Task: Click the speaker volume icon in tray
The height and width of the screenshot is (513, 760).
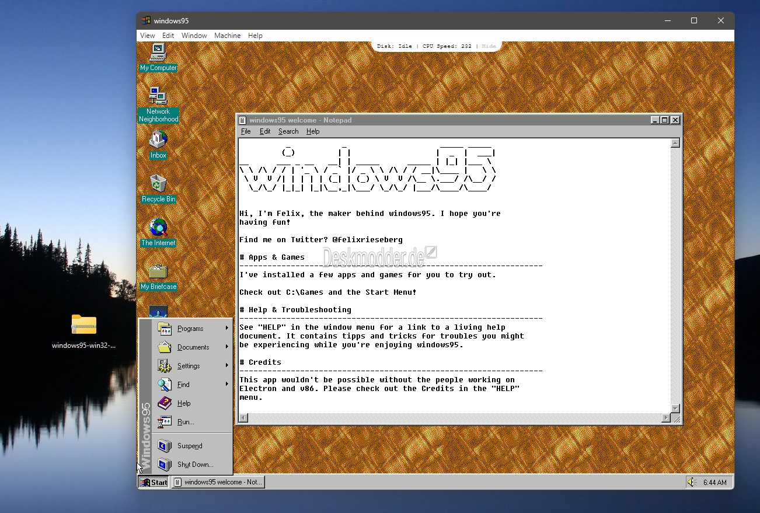Action: (692, 482)
